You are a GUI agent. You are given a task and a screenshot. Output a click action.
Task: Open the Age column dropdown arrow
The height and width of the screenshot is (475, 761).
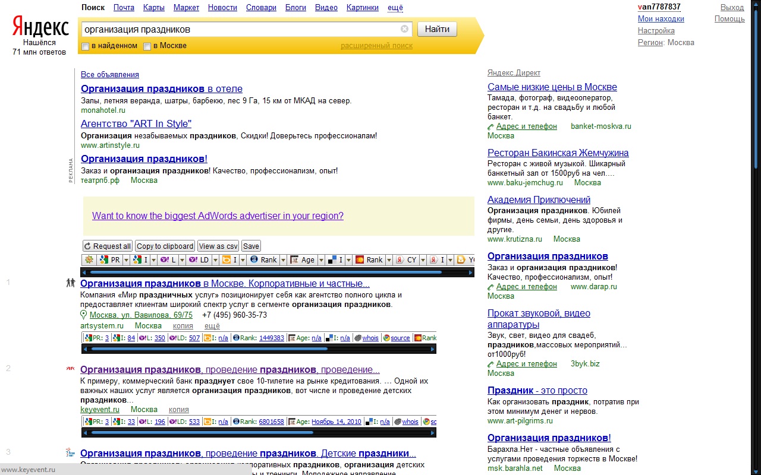(x=322, y=260)
